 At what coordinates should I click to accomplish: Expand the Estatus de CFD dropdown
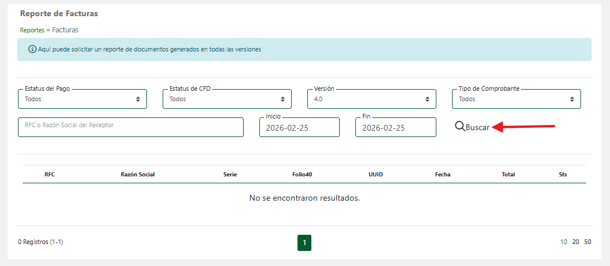pyautogui.click(x=227, y=99)
